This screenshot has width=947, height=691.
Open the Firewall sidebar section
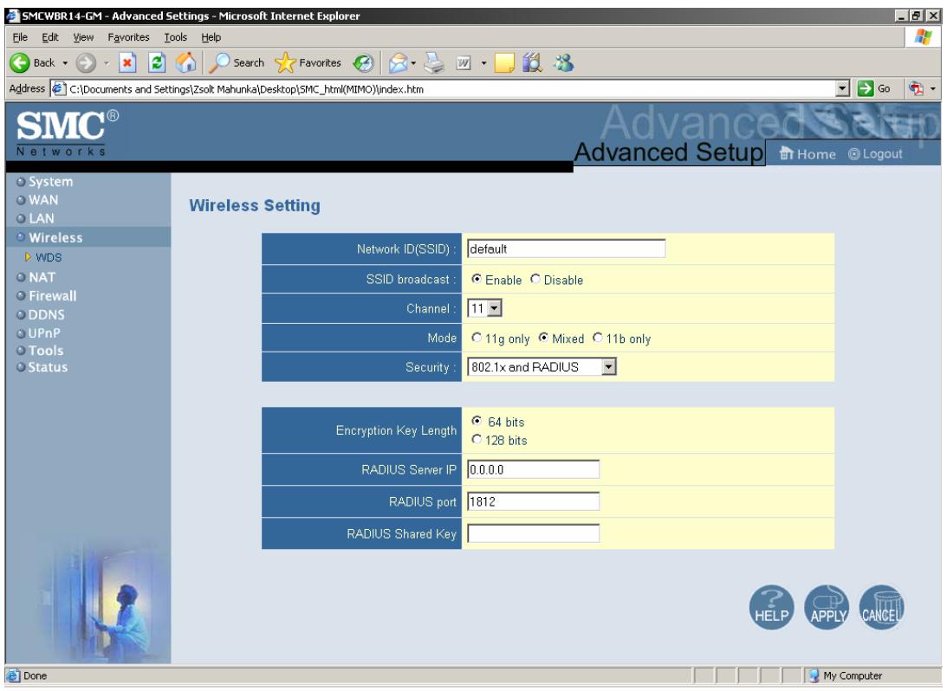pyautogui.click(x=53, y=296)
